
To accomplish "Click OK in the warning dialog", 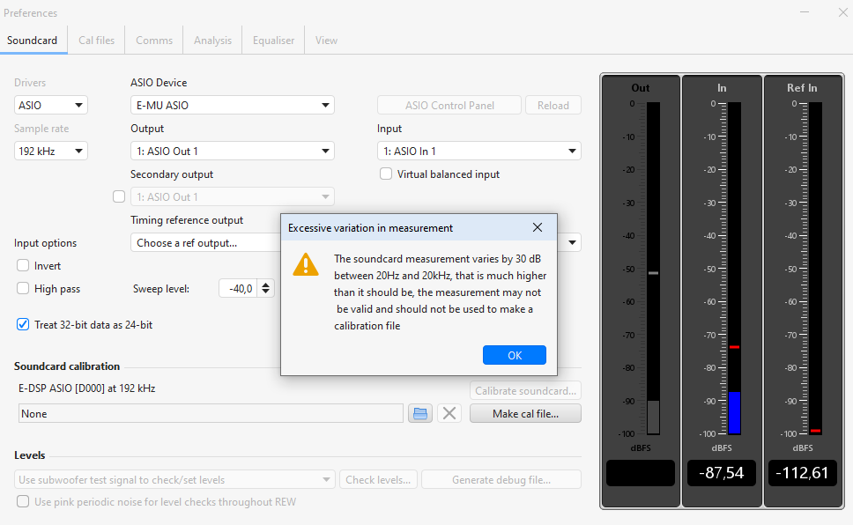I will click(514, 355).
